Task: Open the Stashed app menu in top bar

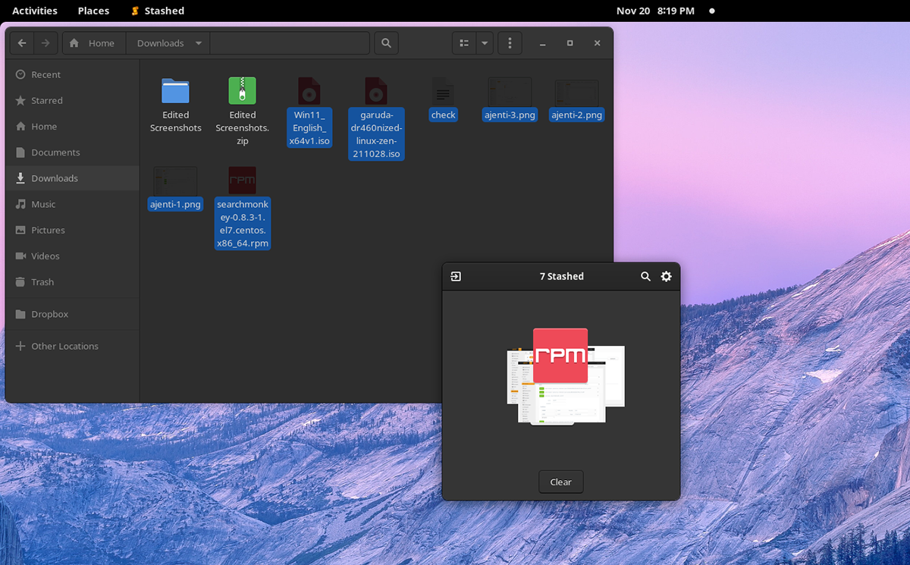Action: (158, 11)
